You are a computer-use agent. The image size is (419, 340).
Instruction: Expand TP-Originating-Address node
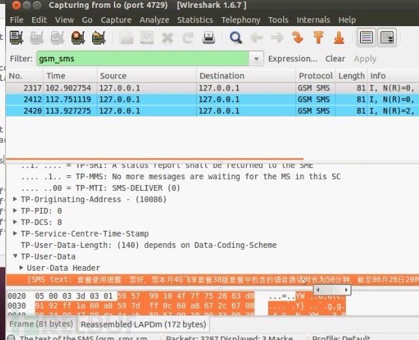tap(15, 199)
